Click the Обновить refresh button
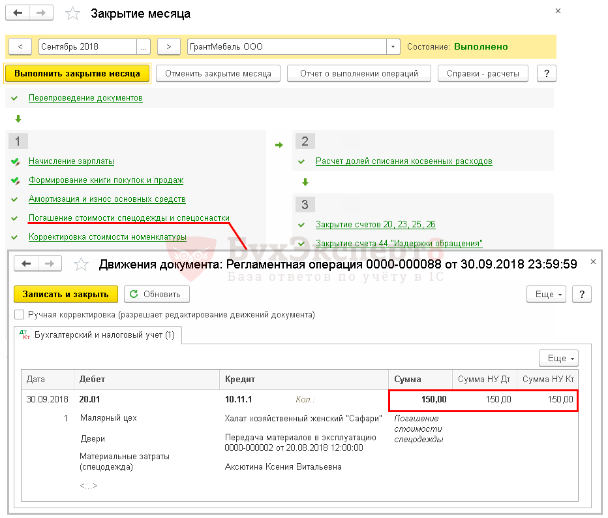This screenshot has height=518, width=608. tap(157, 294)
